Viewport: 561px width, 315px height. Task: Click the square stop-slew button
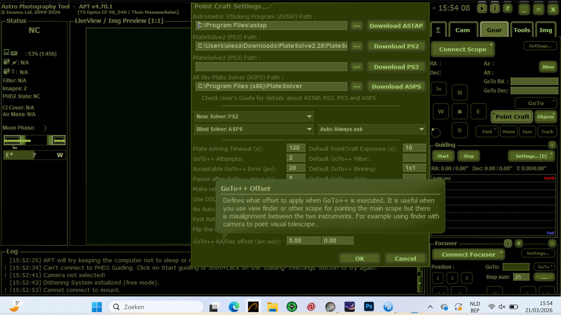point(460,112)
